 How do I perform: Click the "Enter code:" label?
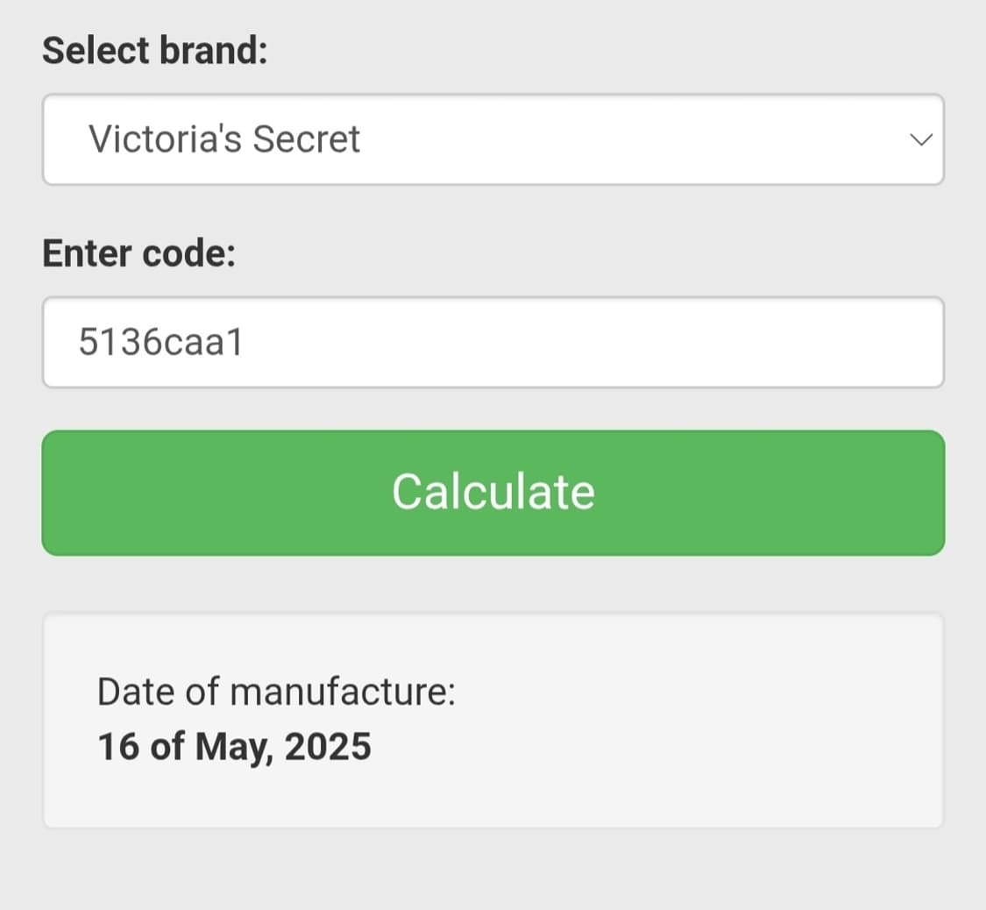(139, 253)
